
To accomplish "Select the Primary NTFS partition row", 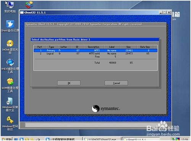I will [x=95, y=50].
